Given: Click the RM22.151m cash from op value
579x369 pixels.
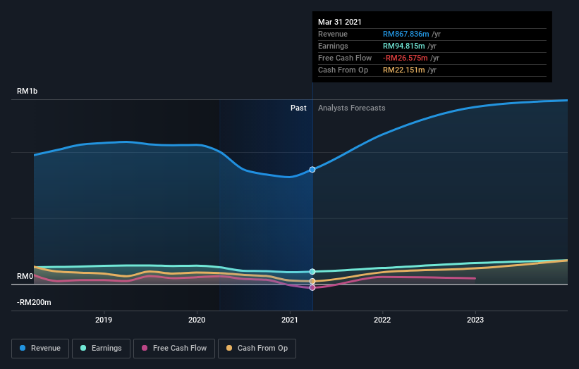Looking at the screenshot, I should [x=403, y=70].
